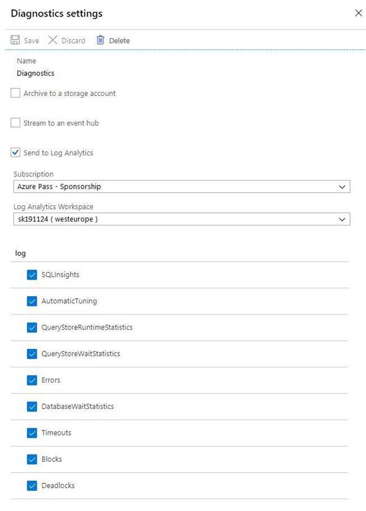Disable the Timeouts log checkbox
The width and height of the screenshot is (366, 511).
pyautogui.click(x=32, y=433)
